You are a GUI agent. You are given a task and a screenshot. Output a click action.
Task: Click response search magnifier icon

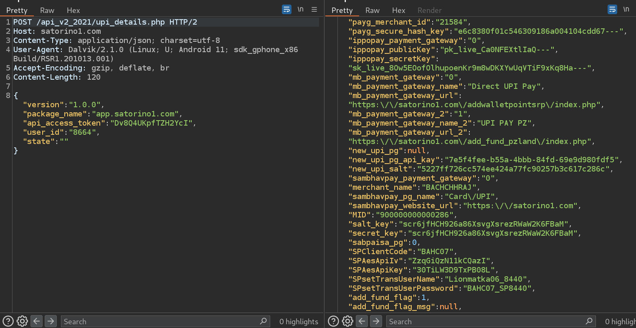(x=589, y=321)
